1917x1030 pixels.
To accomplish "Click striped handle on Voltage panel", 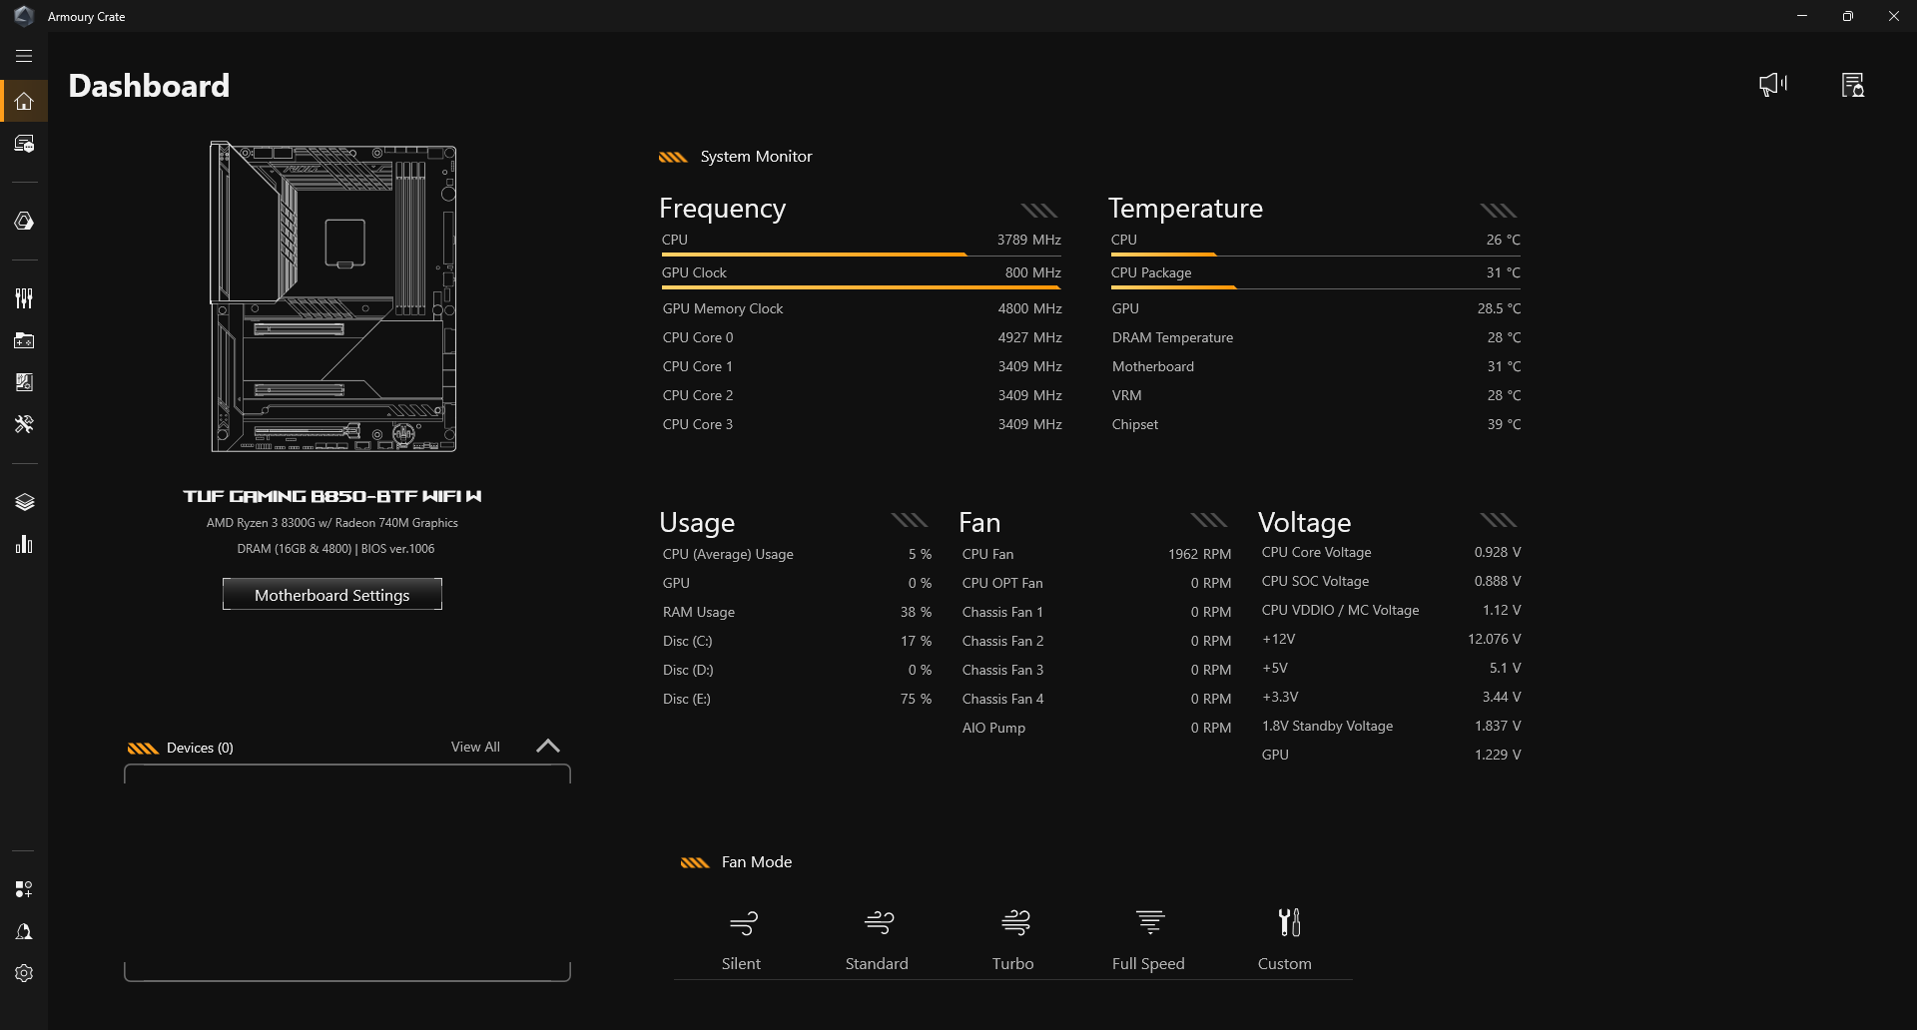I will [x=1499, y=520].
